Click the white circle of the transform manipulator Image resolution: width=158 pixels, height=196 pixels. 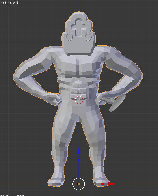pos(78,184)
